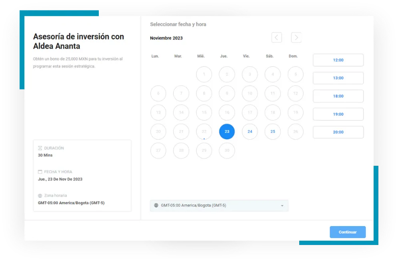Select the 12:00 time slot

tap(338, 60)
